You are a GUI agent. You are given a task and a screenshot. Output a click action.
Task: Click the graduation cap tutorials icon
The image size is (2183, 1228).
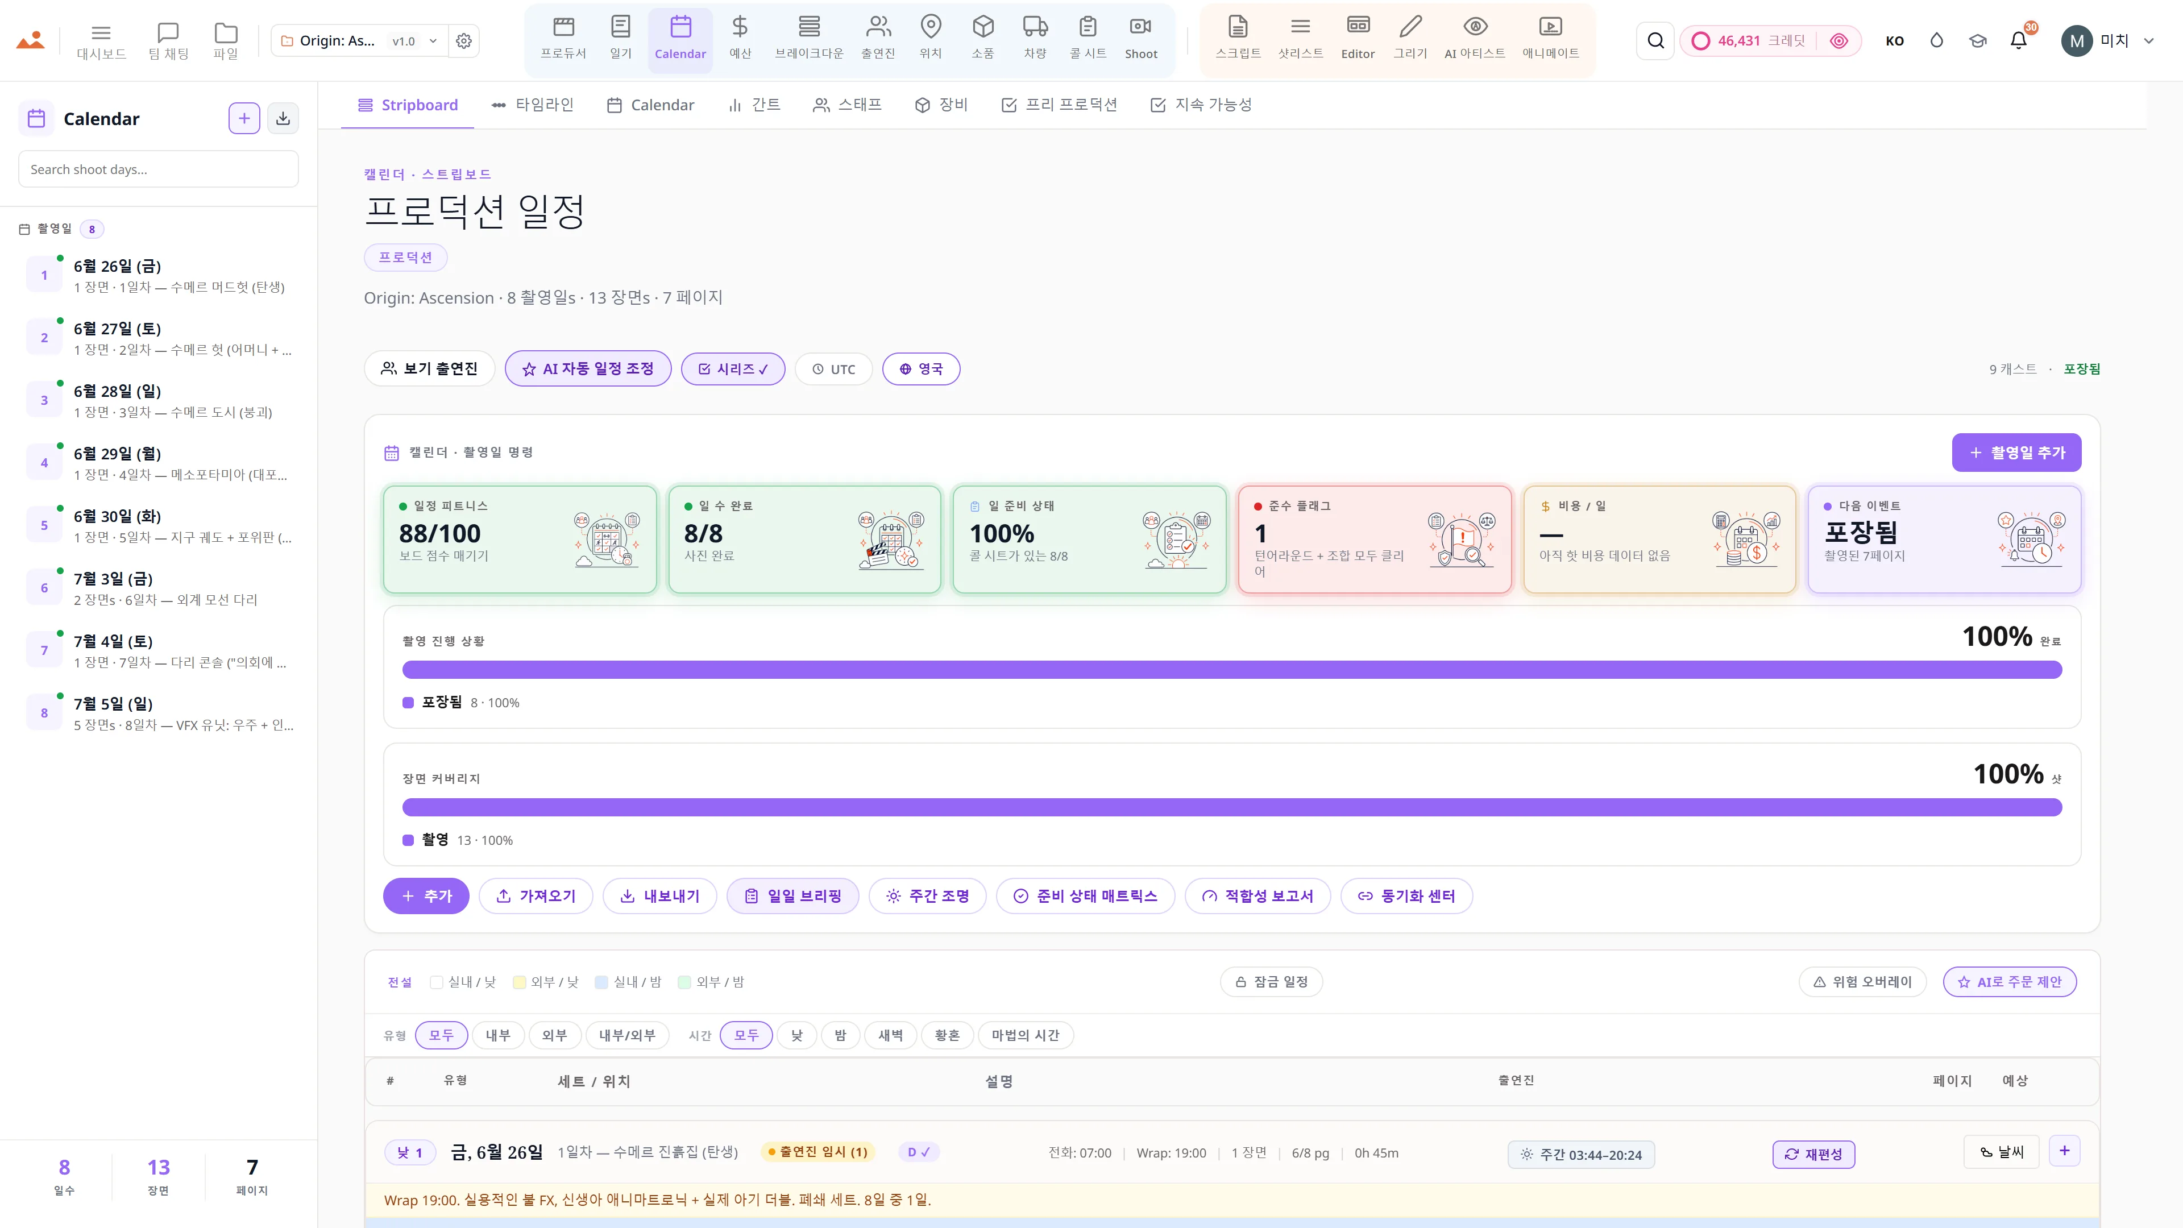1978,41
